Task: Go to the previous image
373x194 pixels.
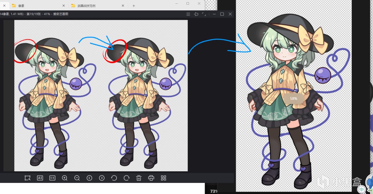Action: (89, 178)
